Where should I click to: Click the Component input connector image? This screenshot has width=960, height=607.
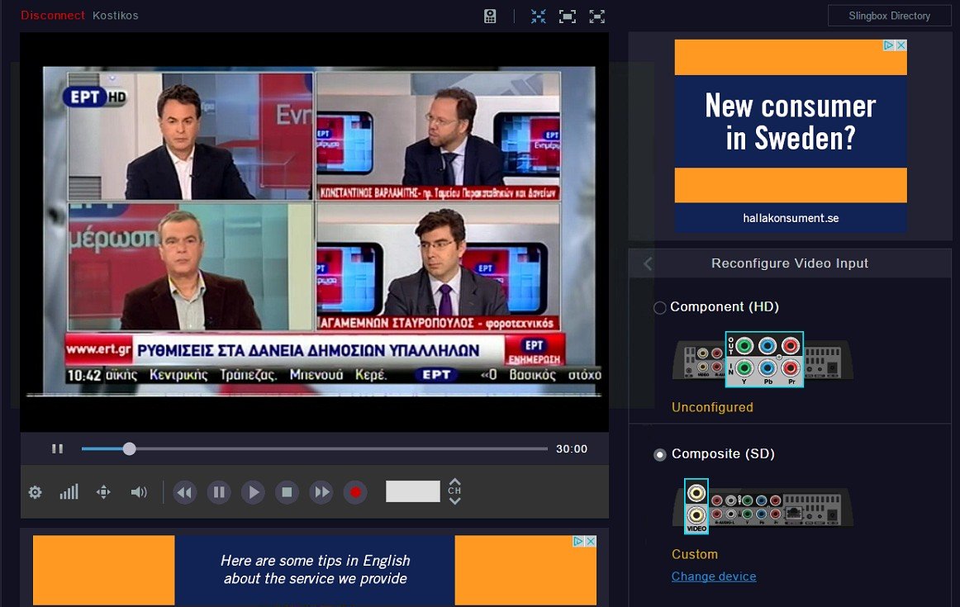763,359
